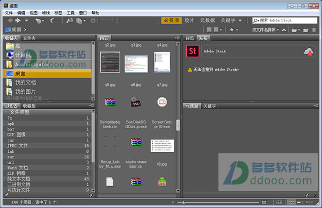Open workspace switcher dropdown arrow
The image size is (322, 208).
pos(240,20)
